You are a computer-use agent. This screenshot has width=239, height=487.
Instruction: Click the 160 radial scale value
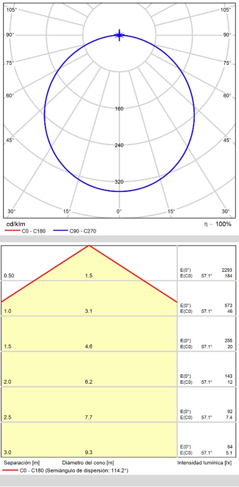point(119,109)
